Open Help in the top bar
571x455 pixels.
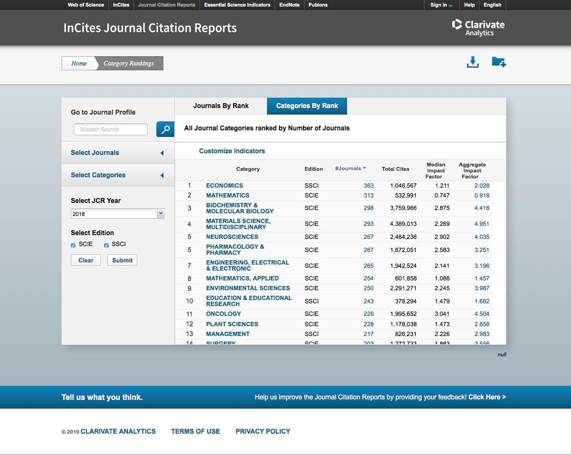click(469, 5)
